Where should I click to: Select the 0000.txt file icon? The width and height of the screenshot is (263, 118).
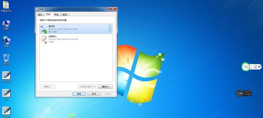(x=7, y=76)
